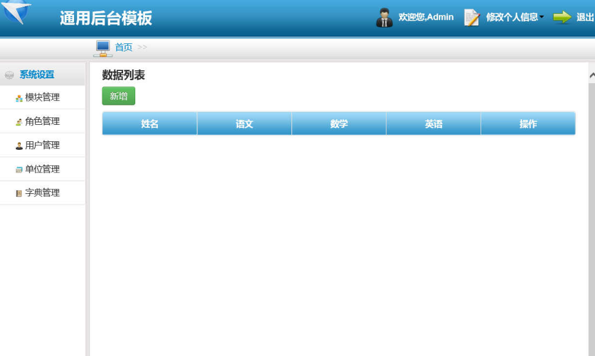Click the 模块管理 module icon

pos(19,98)
